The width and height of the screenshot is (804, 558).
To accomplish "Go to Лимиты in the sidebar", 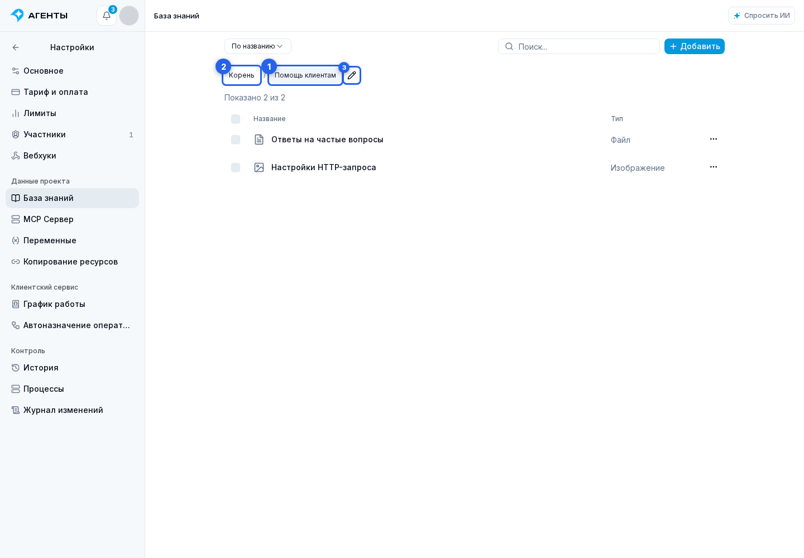I will 72,113.
